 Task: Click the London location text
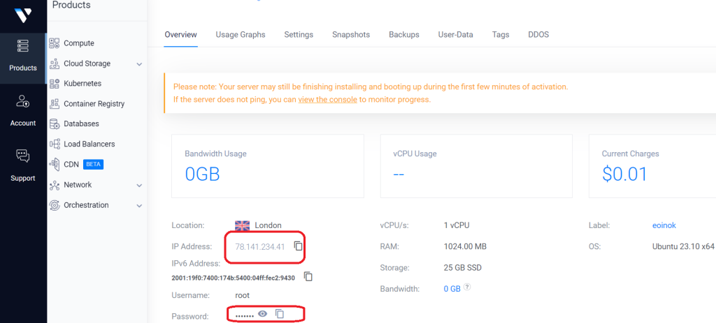[x=268, y=225]
